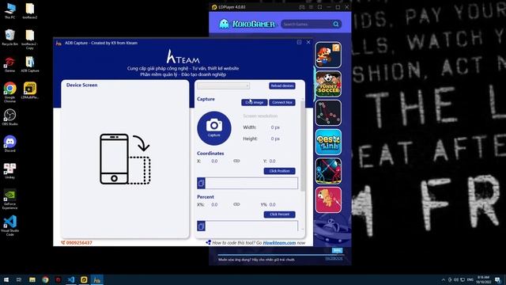Click the Task View taskbar button

(19, 279)
